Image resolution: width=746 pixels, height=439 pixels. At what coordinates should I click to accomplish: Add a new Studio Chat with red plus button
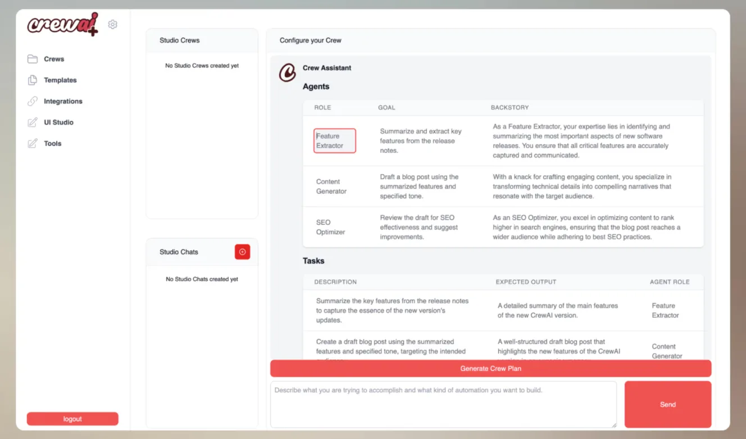pos(242,252)
